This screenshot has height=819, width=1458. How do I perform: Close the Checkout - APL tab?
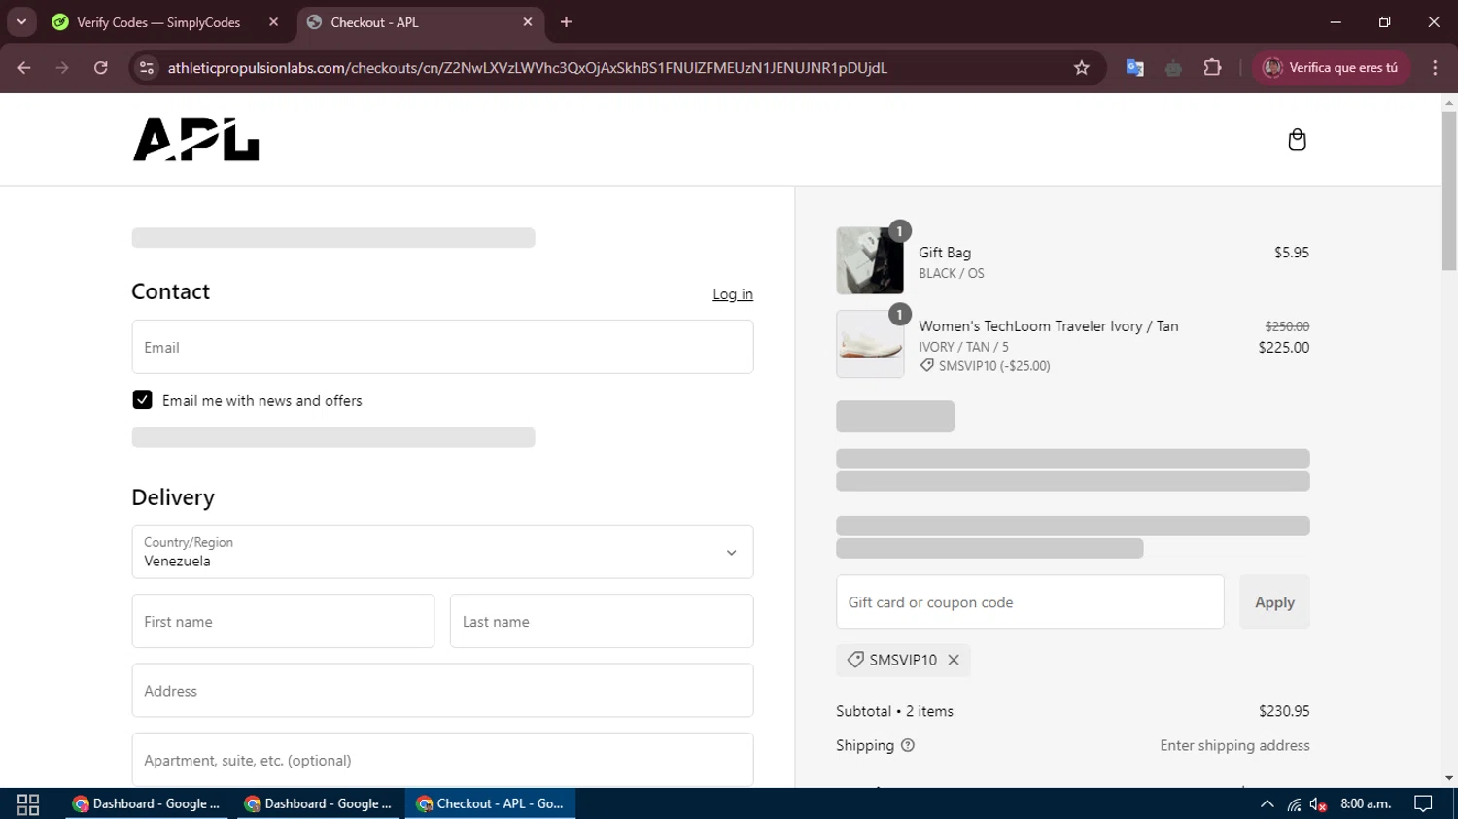pyautogui.click(x=528, y=21)
